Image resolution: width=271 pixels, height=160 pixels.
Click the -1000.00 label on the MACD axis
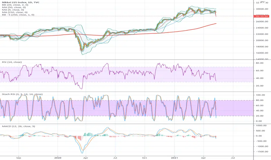262,146
